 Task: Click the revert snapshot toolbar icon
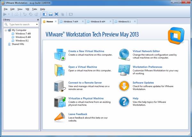pyautogui.click(x=31, y=14)
